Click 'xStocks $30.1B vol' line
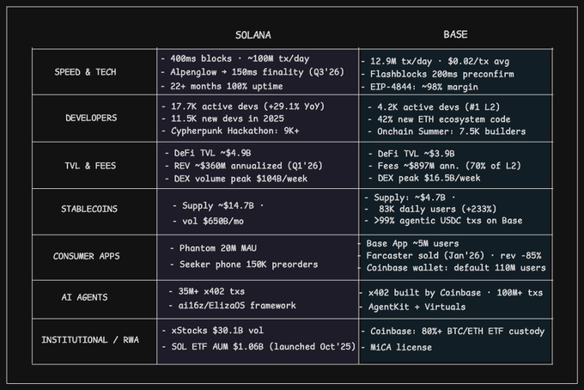Screen dimensions: 584x390 213,331
